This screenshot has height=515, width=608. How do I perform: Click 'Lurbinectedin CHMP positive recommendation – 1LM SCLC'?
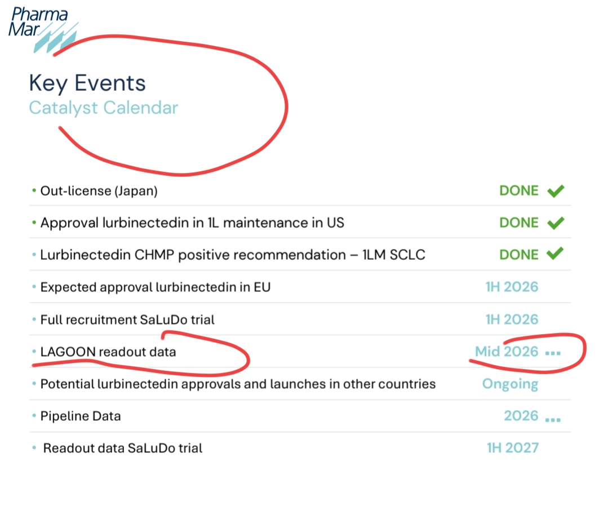233,255
